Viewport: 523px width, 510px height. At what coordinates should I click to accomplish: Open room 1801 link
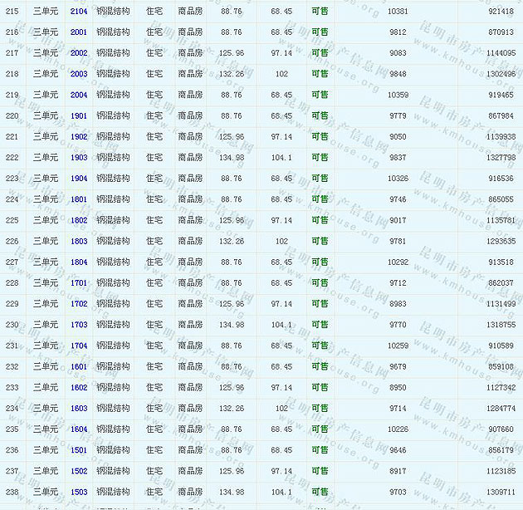coord(79,199)
